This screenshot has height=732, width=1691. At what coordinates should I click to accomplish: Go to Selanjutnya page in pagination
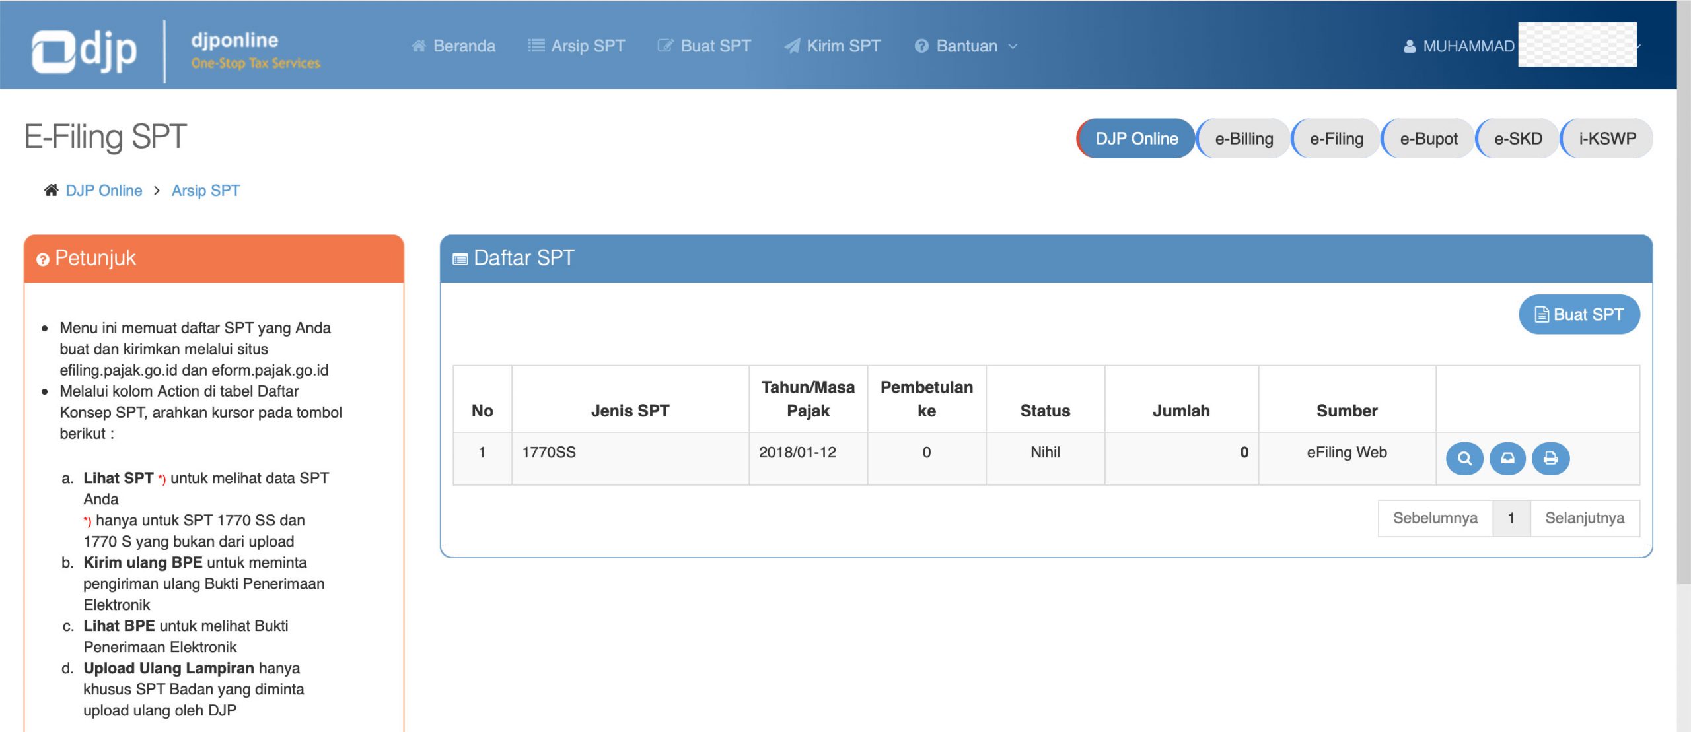coord(1584,518)
